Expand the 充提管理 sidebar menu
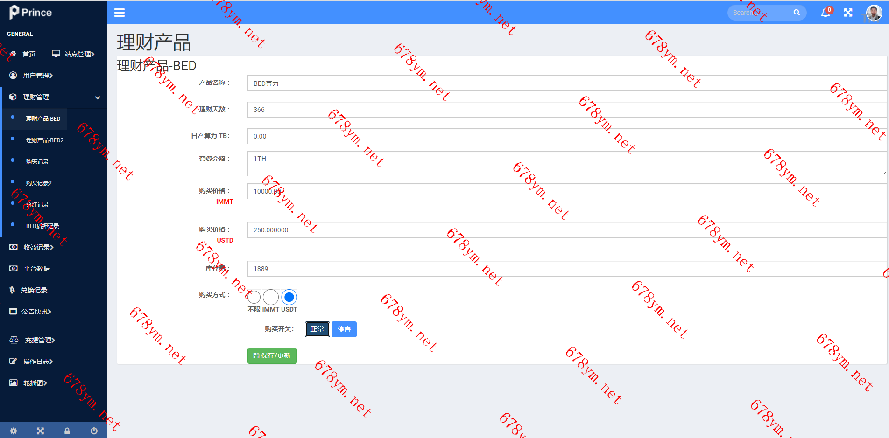889x438 pixels. [x=40, y=340]
